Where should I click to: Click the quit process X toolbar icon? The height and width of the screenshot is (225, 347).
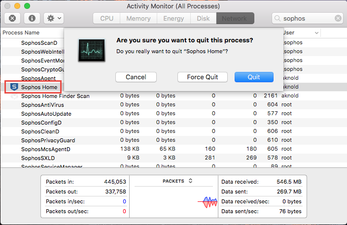(x=12, y=18)
